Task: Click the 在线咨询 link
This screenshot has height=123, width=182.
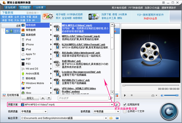Action: (33, 13)
